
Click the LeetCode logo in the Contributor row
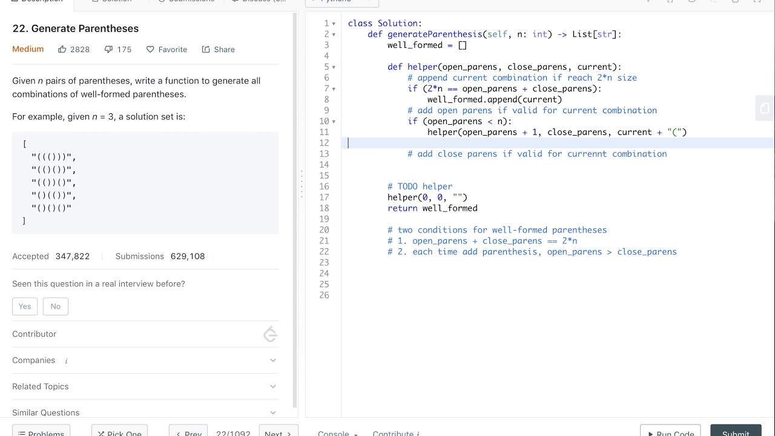point(271,334)
